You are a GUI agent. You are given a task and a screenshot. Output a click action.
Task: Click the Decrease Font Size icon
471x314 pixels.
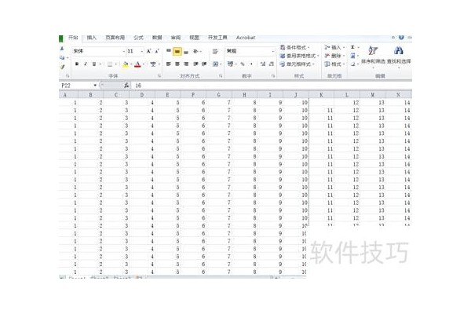pos(157,51)
